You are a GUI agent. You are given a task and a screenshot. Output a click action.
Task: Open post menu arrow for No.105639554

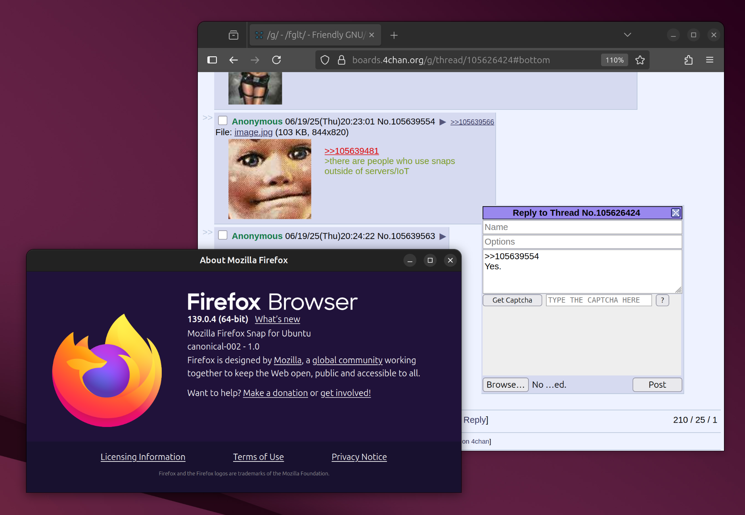(442, 122)
